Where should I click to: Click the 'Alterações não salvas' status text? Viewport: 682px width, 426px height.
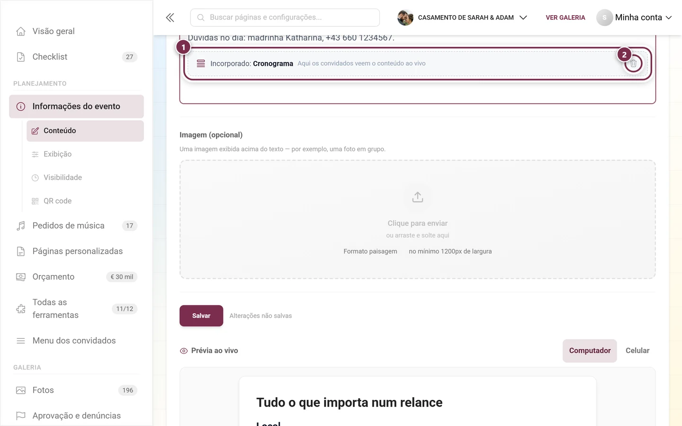260,316
